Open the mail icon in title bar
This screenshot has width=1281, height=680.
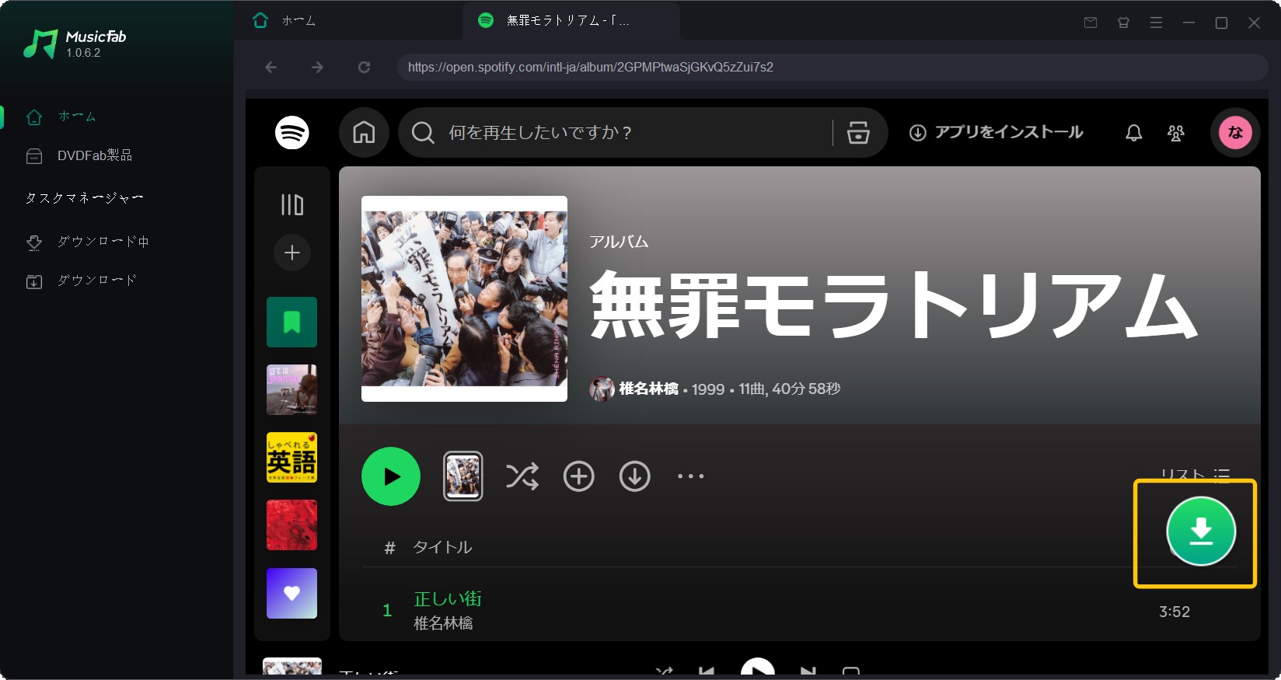(x=1091, y=23)
